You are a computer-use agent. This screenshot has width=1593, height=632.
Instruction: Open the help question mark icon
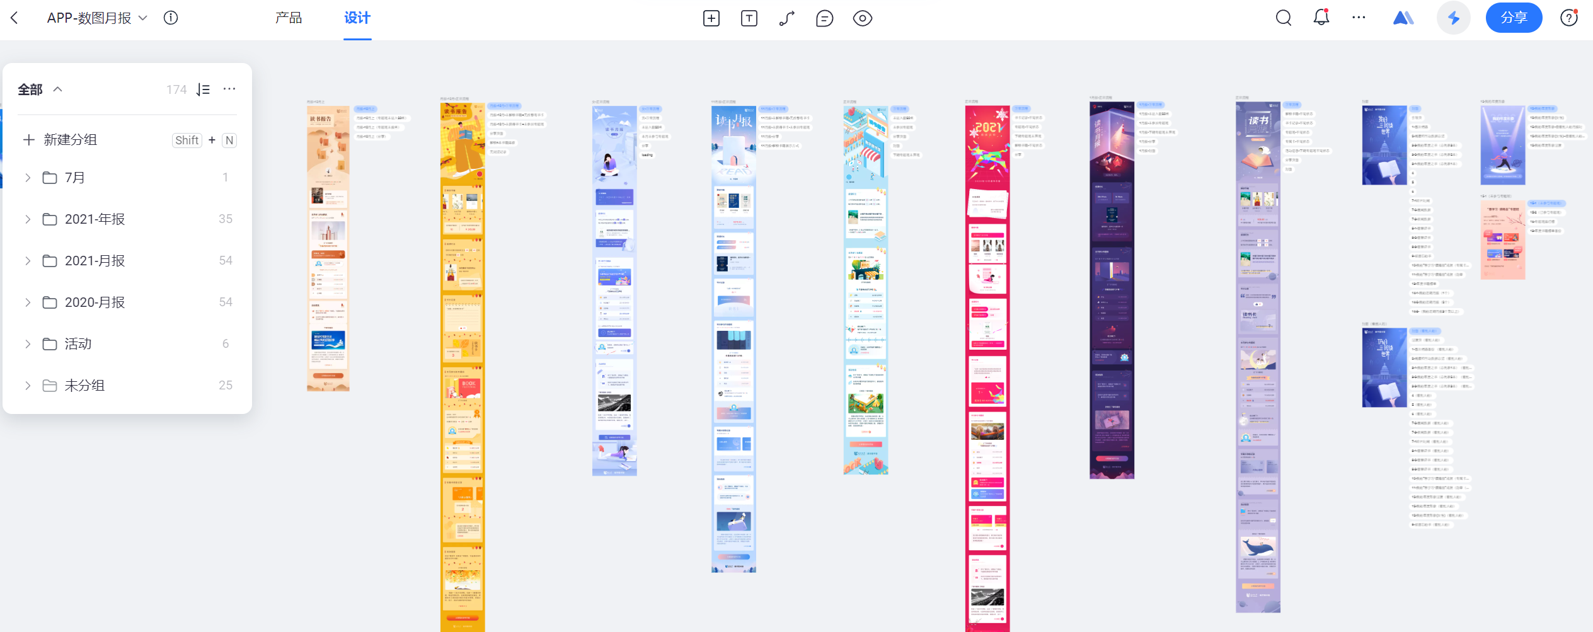point(1568,18)
